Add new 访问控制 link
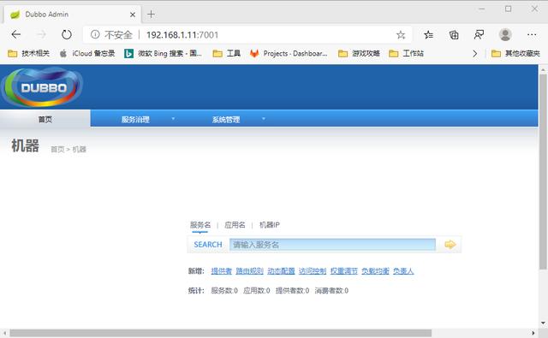Image resolution: width=548 pixels, height=338 pixels. pos(313,271)
